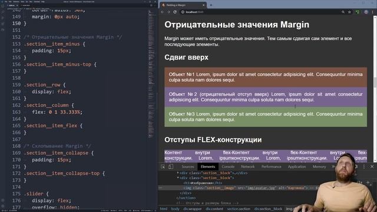Click the purple Объект № 2 block
The height and width of the screenshot is (212, 377).
(266, 97)
